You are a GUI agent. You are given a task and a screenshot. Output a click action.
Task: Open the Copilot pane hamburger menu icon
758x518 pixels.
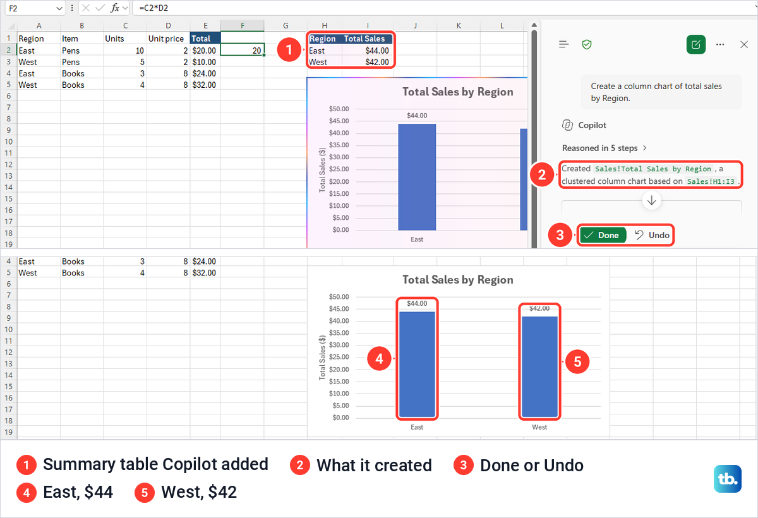coord(564,44)
